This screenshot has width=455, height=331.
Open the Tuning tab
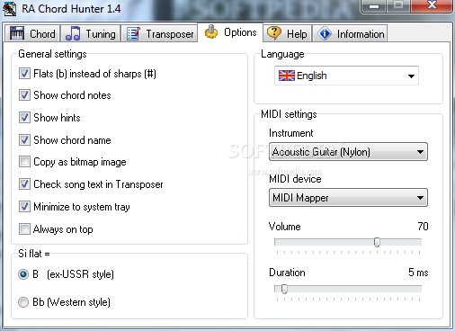(91, 33)
